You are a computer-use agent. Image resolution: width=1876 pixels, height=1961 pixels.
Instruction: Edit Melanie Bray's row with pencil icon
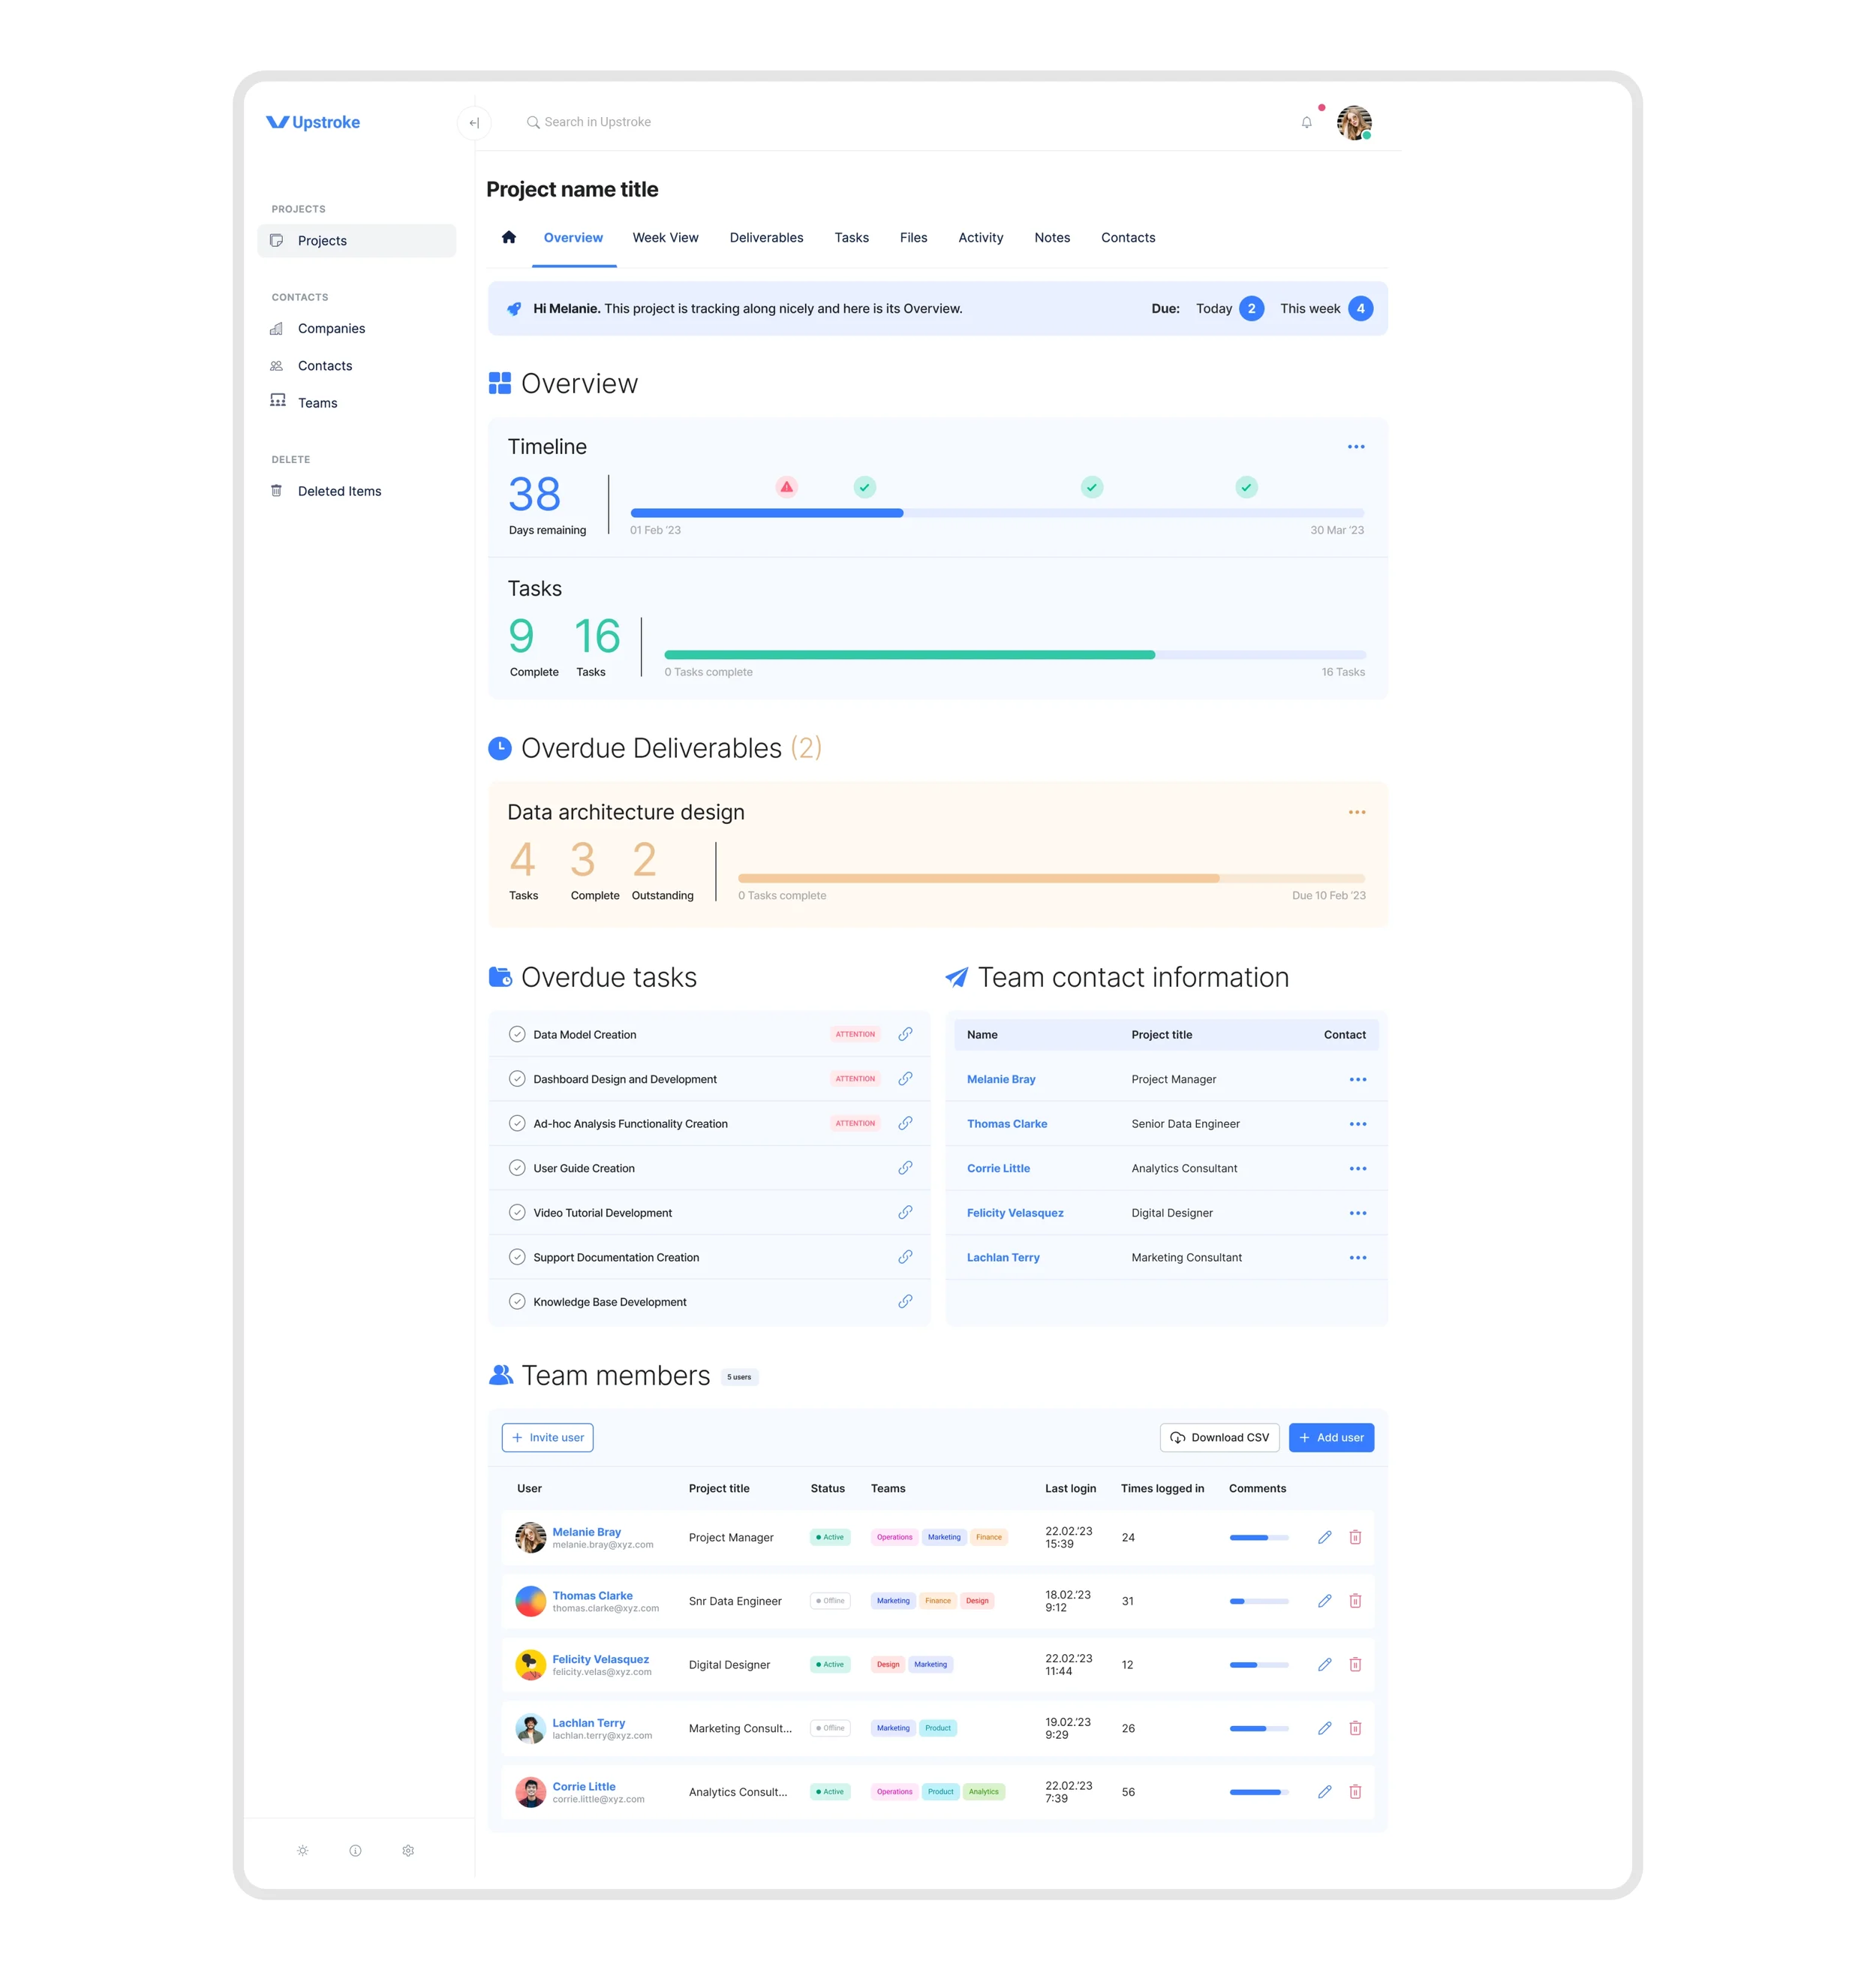pyautogui.click(x=1324, y=1537)
